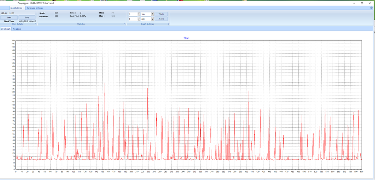The height and width of the screenshot is (180, 375).
Task: Open Graph Settings group dialog launcher
Action: (x=169, y=24)
